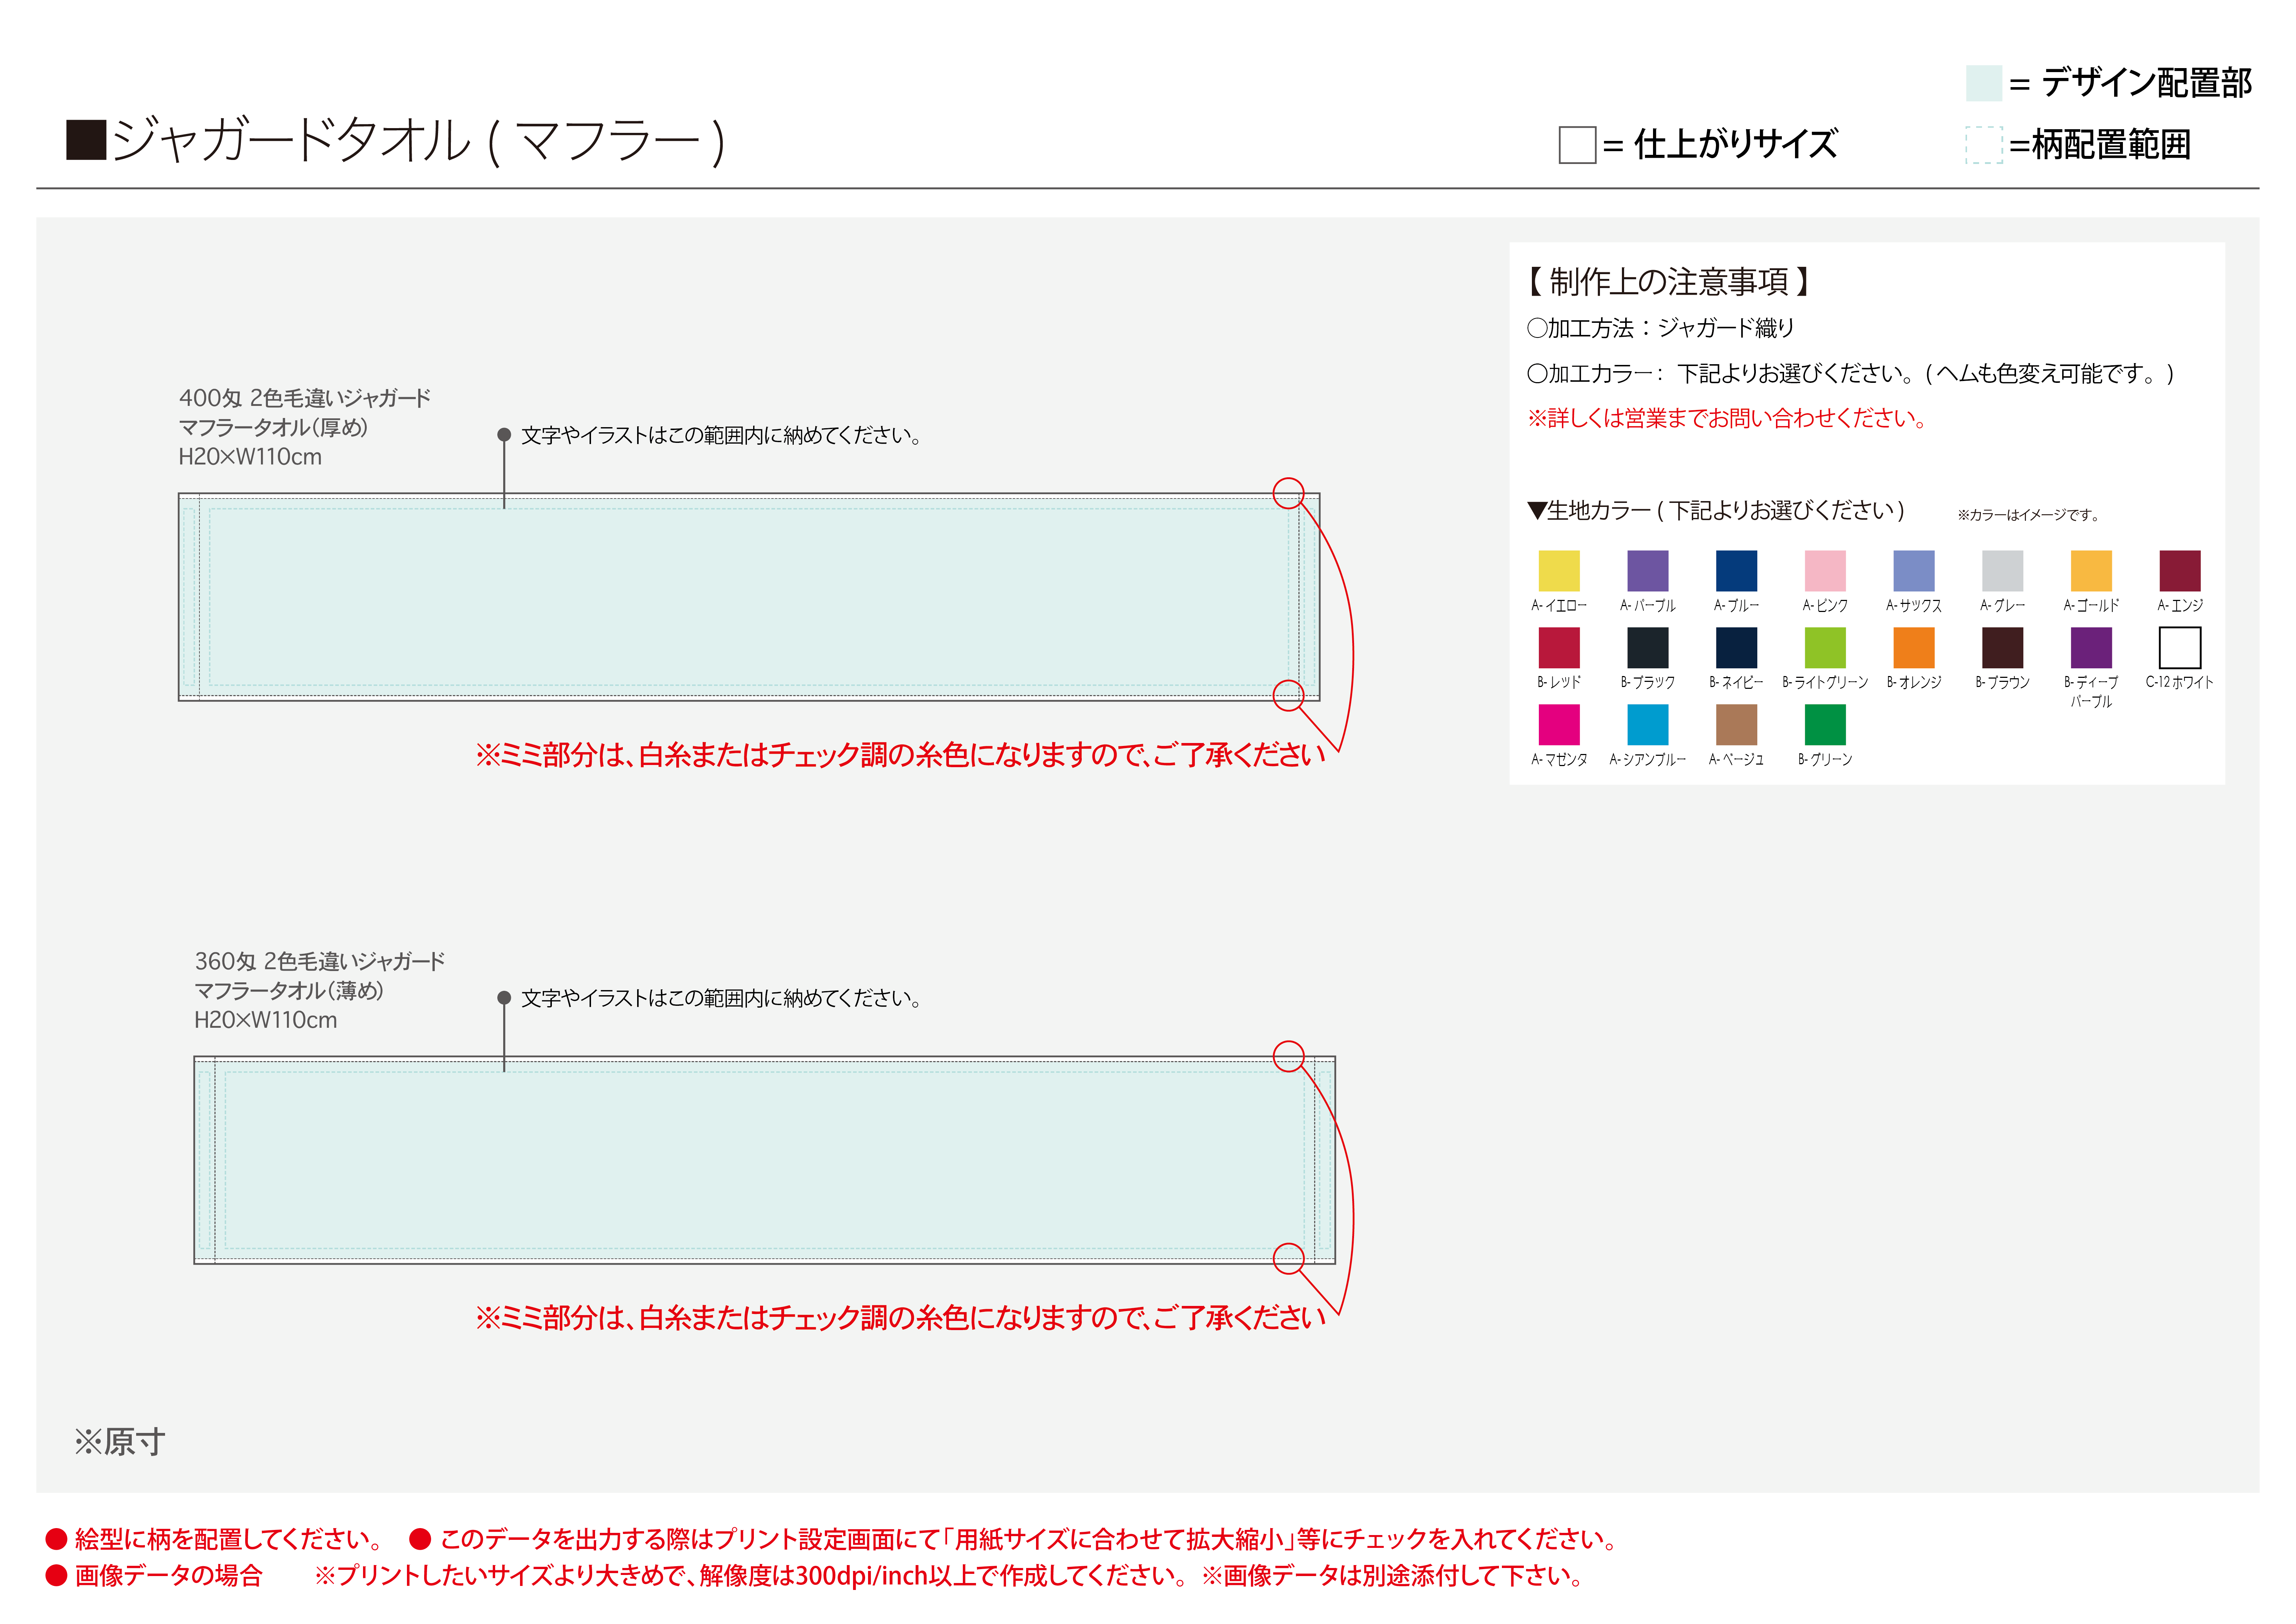
Task: Click the red ※ミミ部分 warning under the 400匁 towel
Action: [x=900, y=755]
